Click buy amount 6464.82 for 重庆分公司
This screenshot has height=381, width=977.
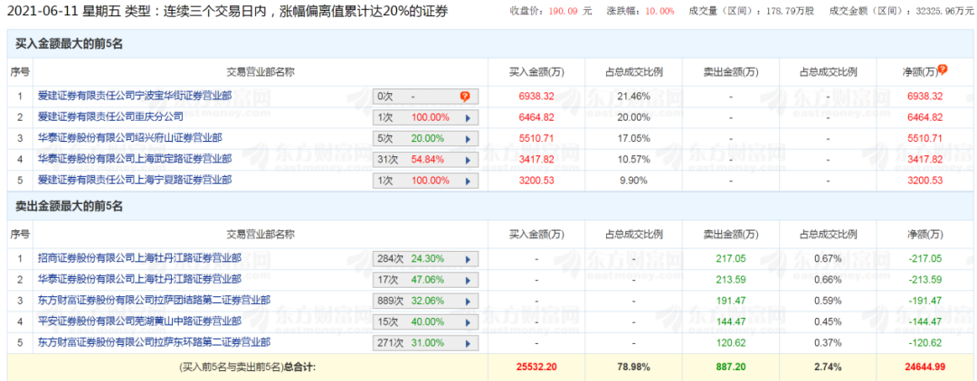(536, 116)
